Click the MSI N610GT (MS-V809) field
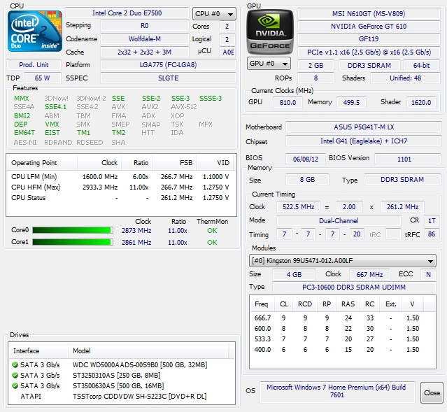This screenshot has width=447, height=412. tap(369, 14)
